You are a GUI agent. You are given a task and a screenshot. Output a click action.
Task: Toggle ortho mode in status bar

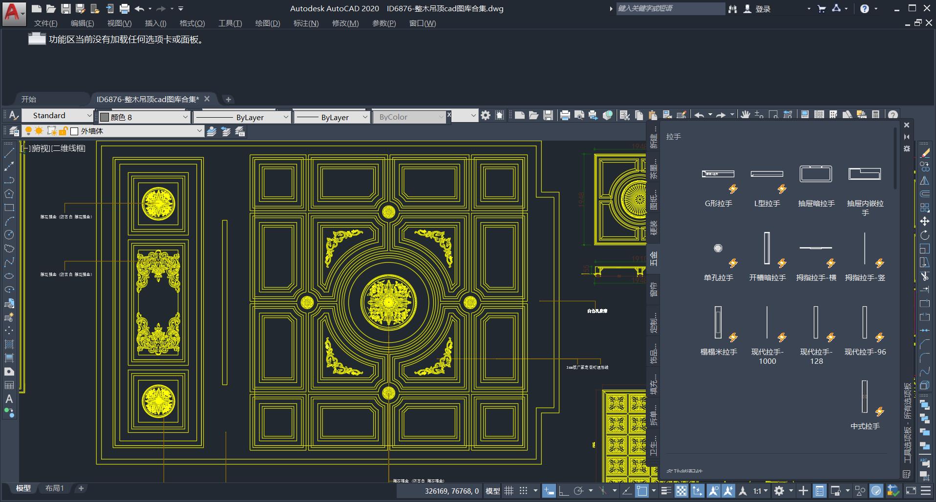click(x=563, y=491)
